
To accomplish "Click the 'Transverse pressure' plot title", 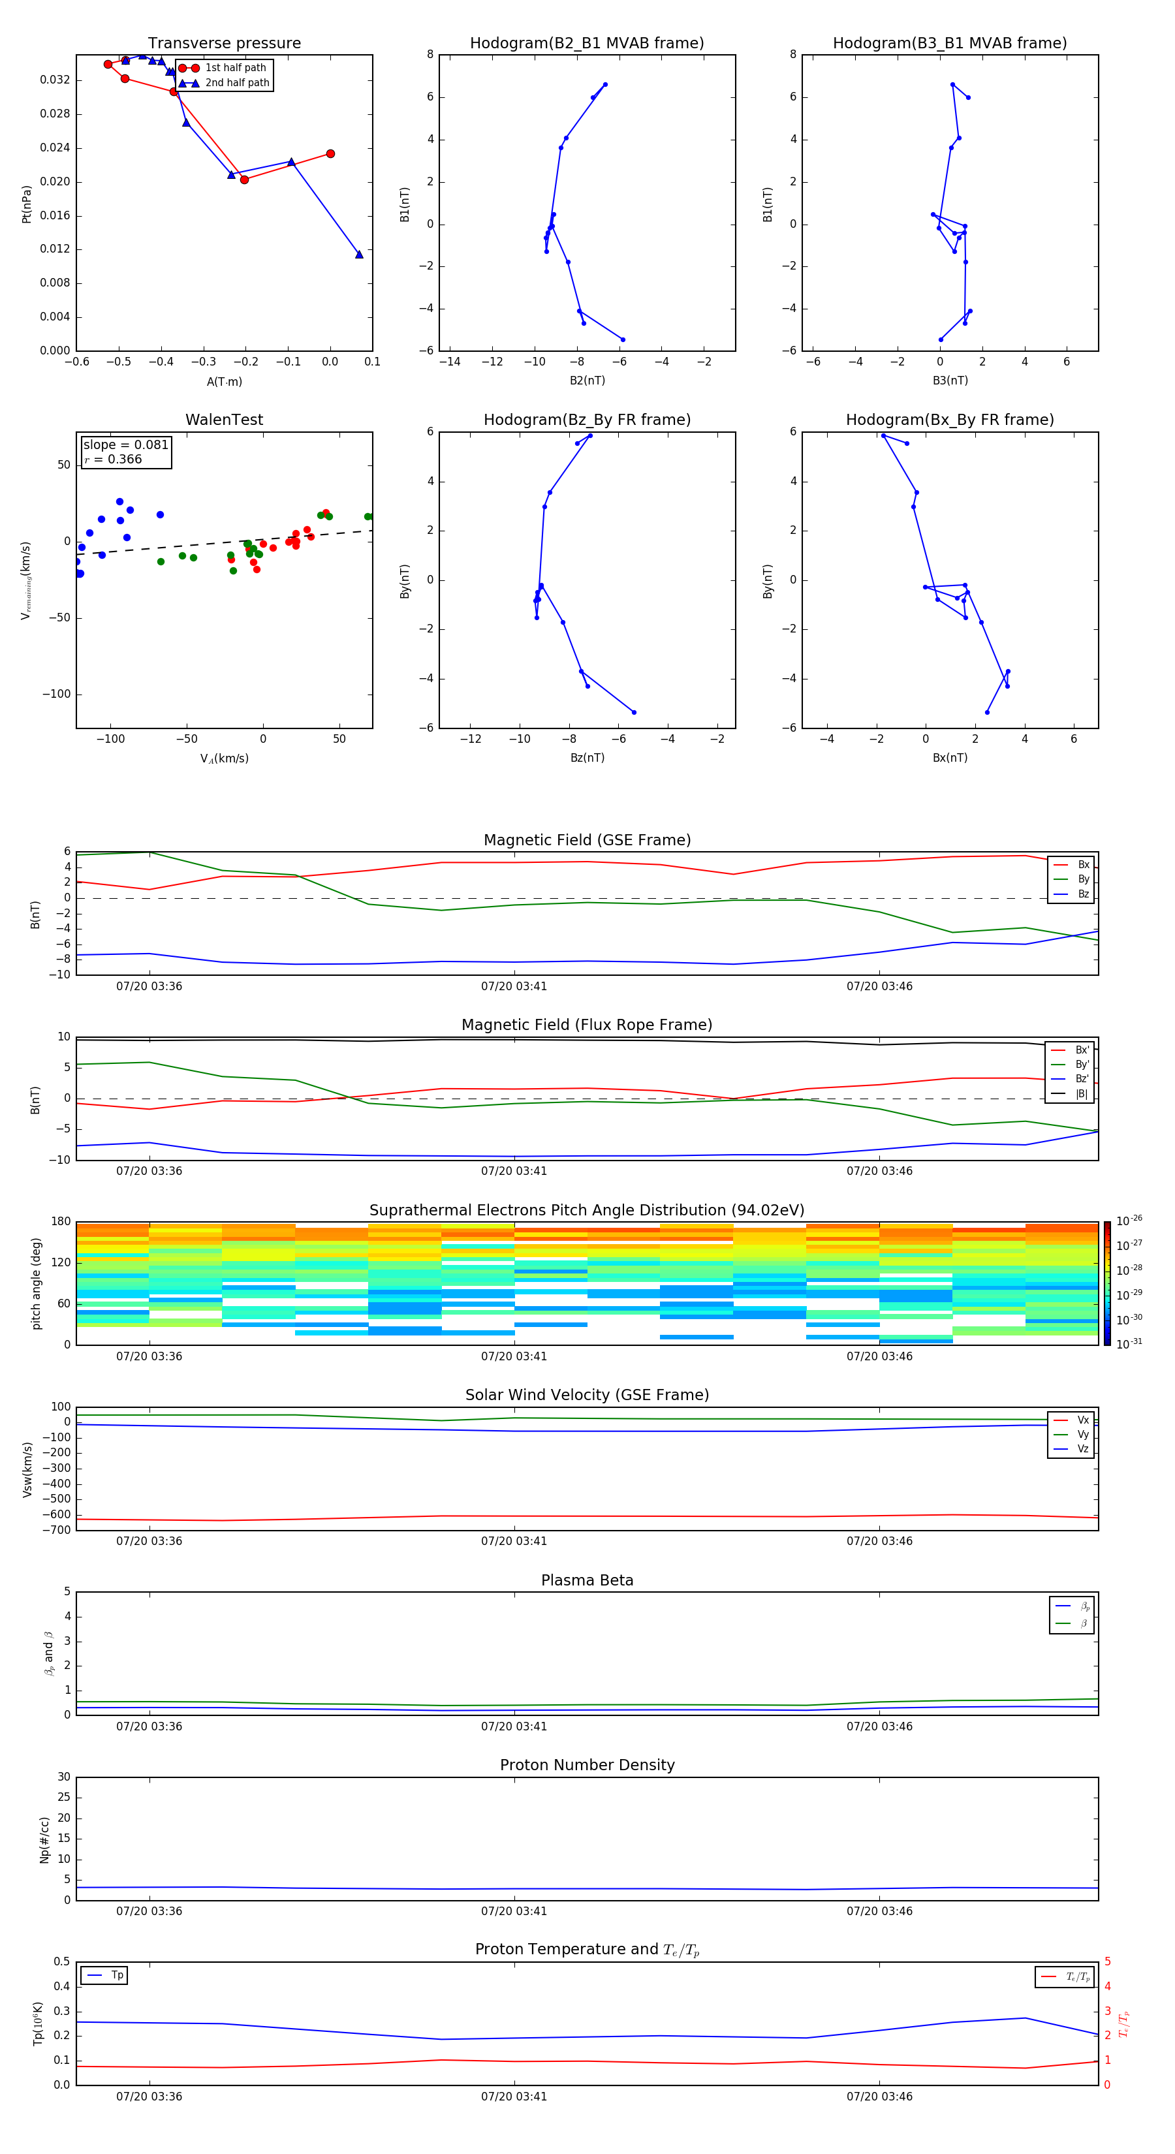I will (224, 44).
